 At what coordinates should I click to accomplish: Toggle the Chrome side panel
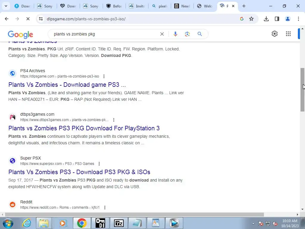click(x=277, y=19)
